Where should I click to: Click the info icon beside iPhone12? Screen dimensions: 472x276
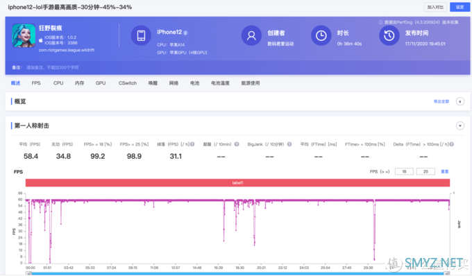click(185, 33)
